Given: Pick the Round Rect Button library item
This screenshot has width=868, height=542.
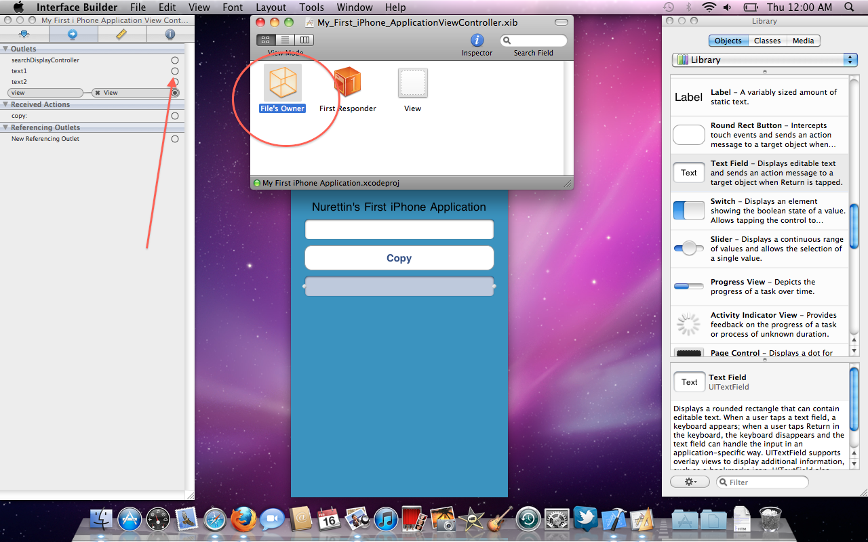Looking at the screenshot, I should (759, 135).
